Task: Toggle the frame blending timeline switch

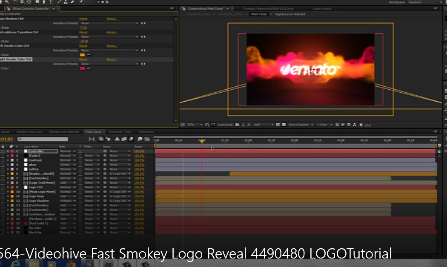Action: point(124,139)
